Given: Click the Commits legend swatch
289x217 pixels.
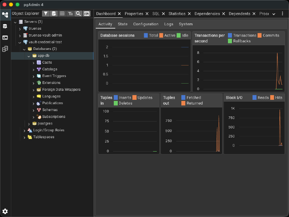Looking at the screenshot, I should click(x=259, y=35).
